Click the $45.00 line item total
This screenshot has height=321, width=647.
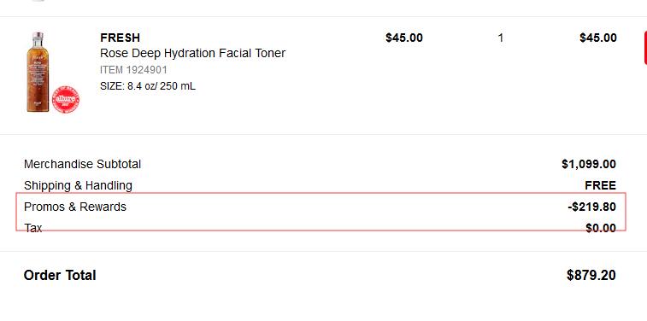coord(598,38)
